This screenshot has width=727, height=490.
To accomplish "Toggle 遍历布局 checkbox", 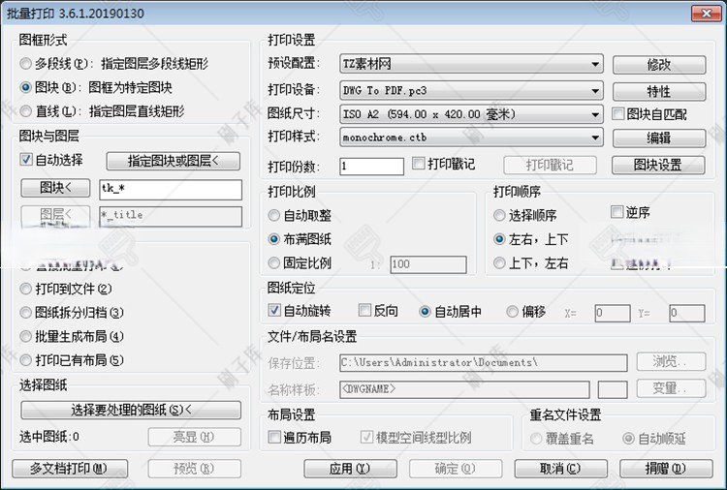I will [274, 437].
